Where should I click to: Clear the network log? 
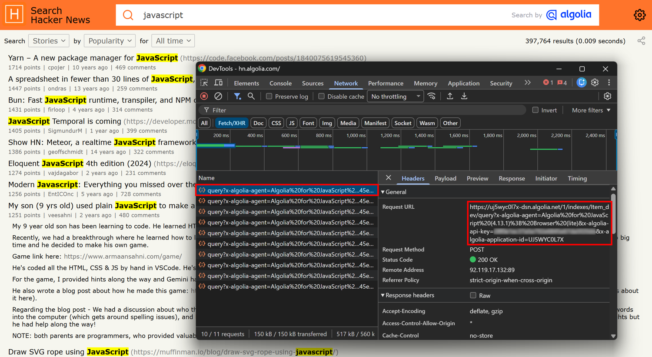218,96
